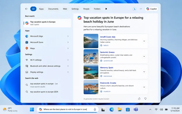
Task: Click the Santorini photo thumbnail
Action: click(91, 56)
